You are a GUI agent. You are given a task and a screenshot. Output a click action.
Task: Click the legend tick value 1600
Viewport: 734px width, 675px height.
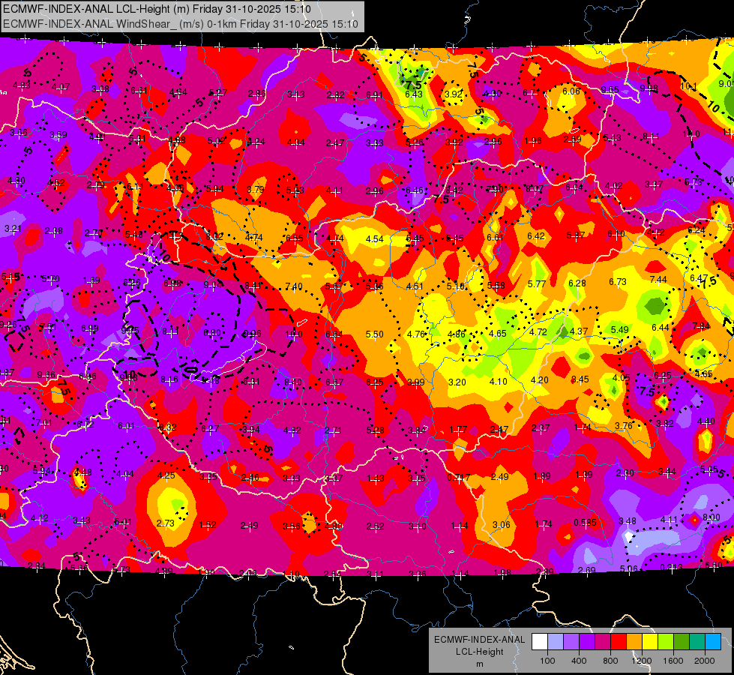(x=673, y=661)
